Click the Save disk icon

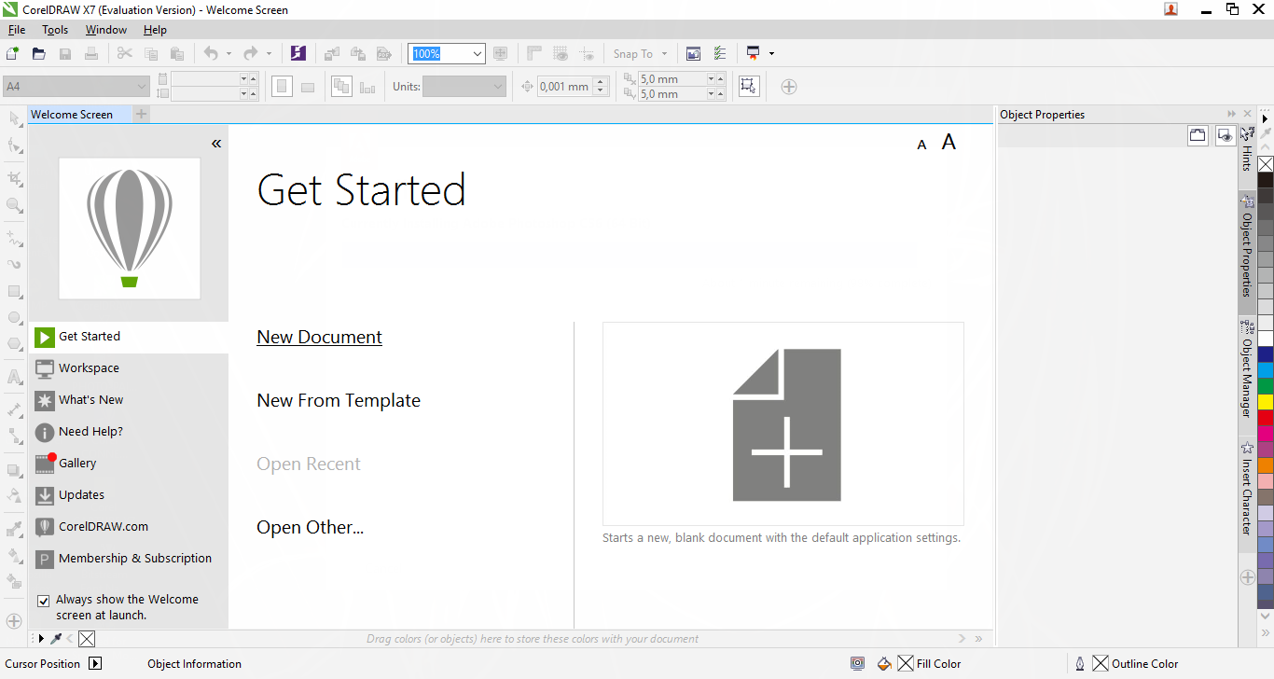[65, 53]
